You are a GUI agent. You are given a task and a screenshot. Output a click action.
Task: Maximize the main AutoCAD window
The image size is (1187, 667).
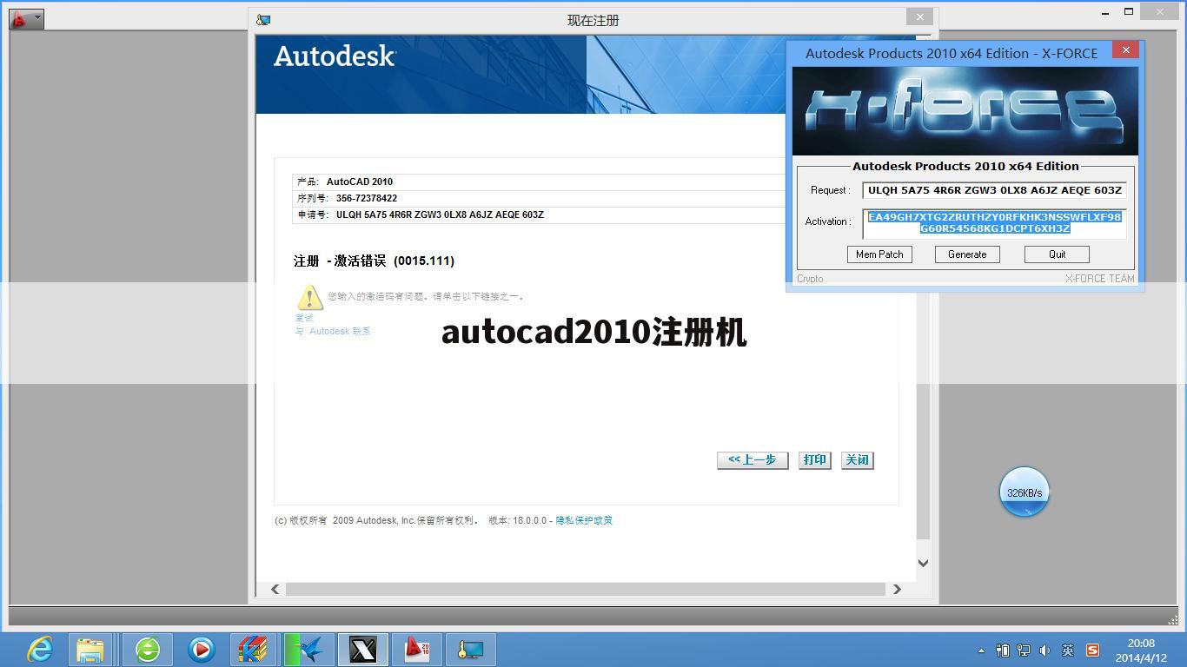[1129, 12]
